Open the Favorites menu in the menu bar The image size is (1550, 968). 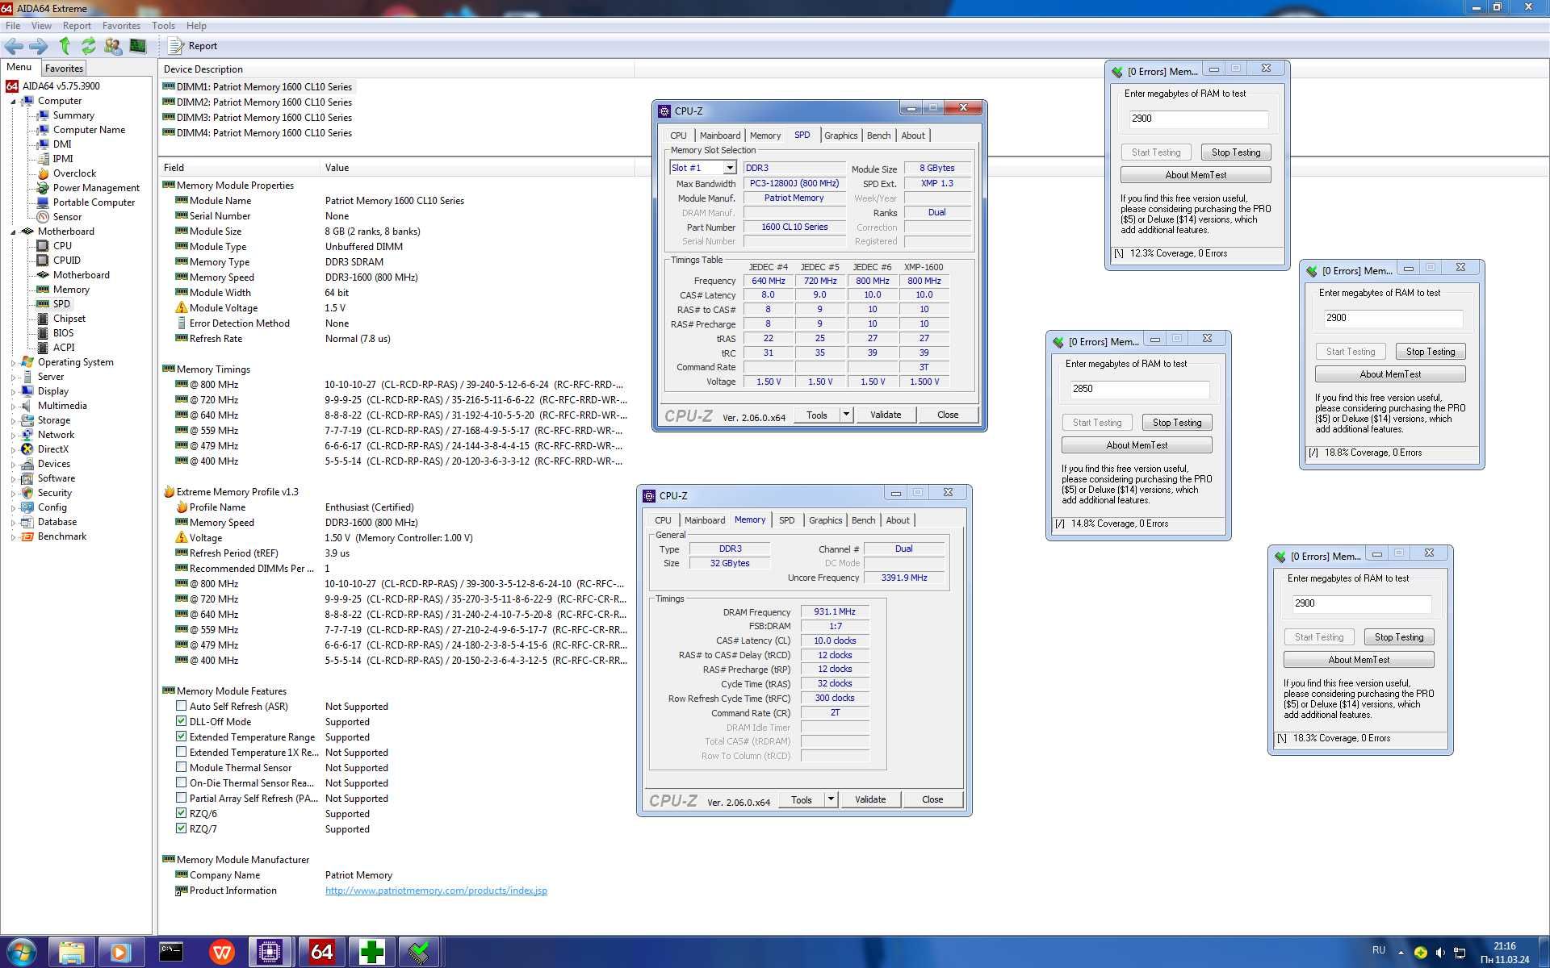121,26
